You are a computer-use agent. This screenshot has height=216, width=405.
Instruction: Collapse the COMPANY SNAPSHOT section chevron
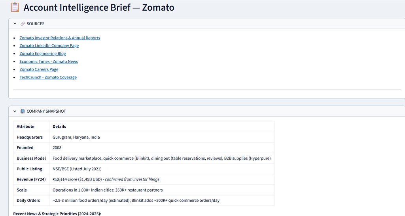(x=15, y=111)
